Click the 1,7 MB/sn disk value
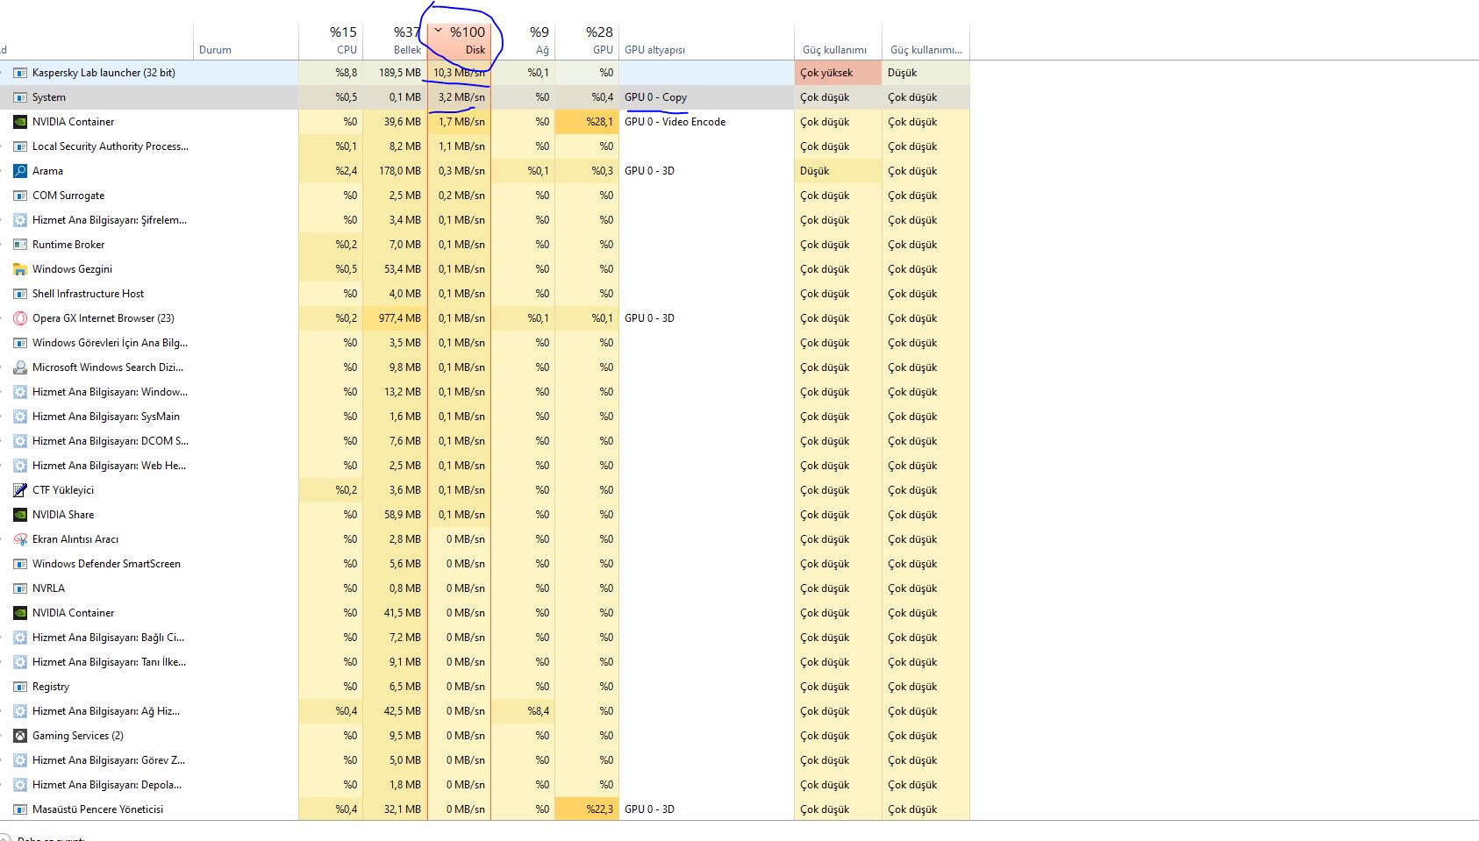 (461, 122)
